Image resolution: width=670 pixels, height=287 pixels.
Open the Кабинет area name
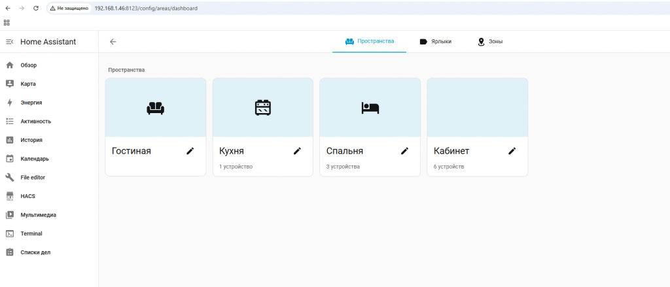click(x=451, y=151)
